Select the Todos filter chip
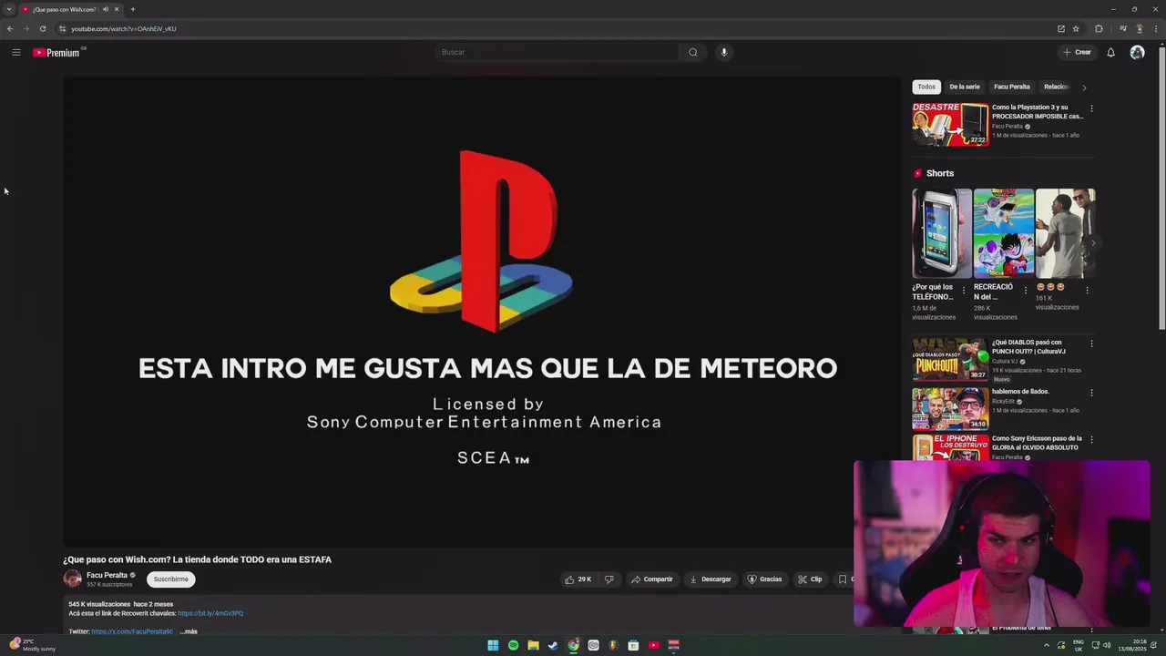The image size is (1166, 656). (x=926, y=87)
